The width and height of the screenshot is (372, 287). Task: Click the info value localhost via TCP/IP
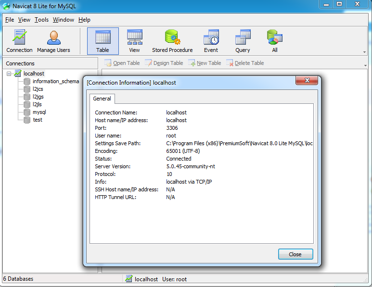(189, 182)
